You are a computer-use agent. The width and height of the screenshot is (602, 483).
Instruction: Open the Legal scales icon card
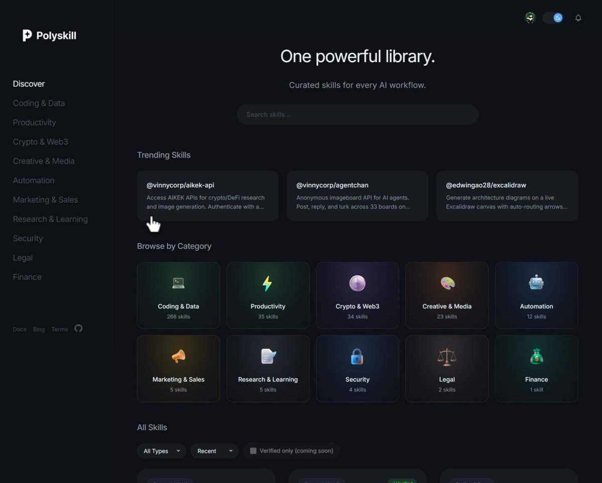(447, 369)
